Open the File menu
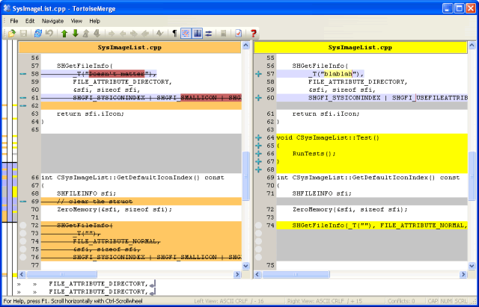 click(14, 21)
